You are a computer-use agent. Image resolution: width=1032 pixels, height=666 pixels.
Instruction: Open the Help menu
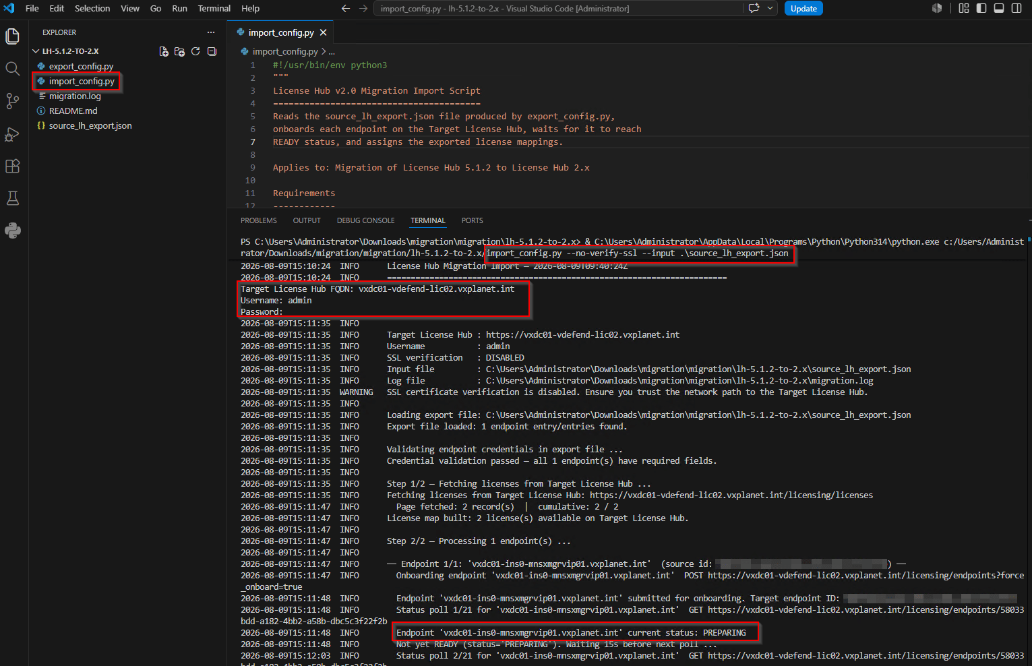click(250, 9)
